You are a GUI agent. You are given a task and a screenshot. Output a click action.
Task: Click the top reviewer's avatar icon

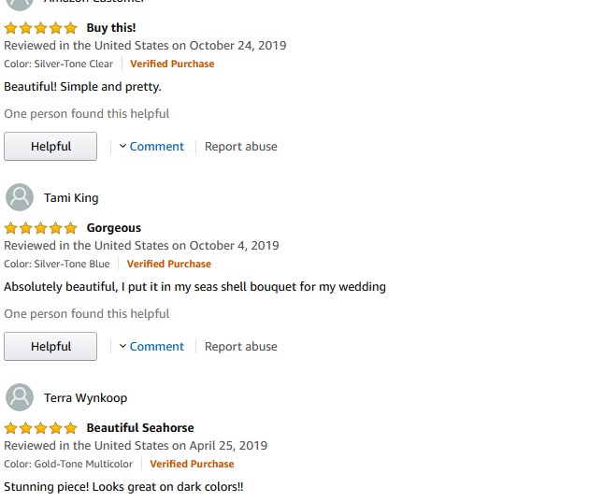20,3
